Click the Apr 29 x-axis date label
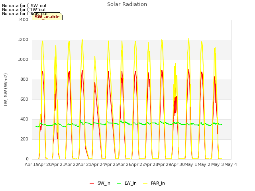 pos(165,164)
